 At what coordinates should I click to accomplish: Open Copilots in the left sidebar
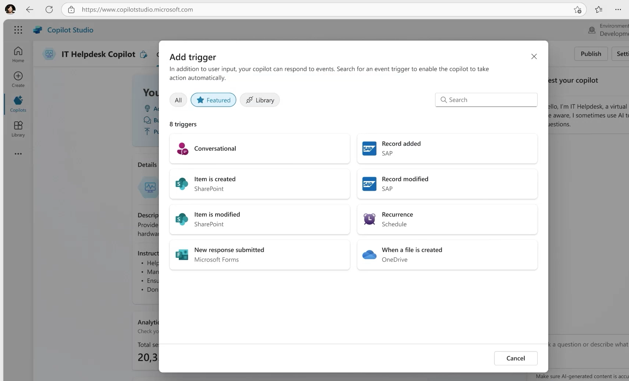tap(18, 104)
